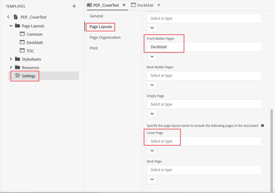Switch to the Deckblatt tab
Viewport: 275px width, 193px height.
coord(145,5)
